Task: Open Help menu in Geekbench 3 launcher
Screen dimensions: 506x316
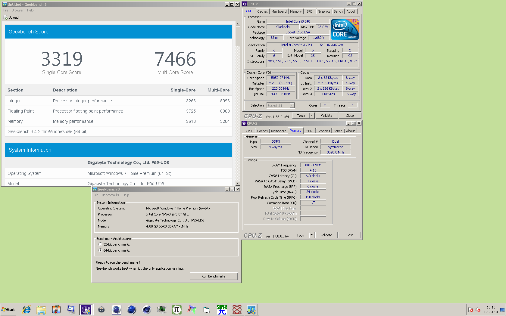Action: click(x=126, y=195)
